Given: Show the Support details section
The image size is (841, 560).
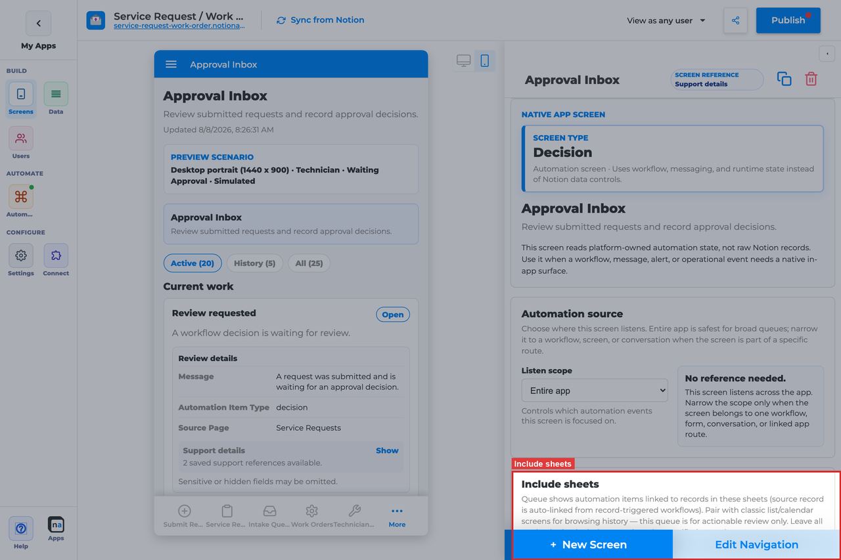Looking at the screenshot, I should (x=387, y=450).
